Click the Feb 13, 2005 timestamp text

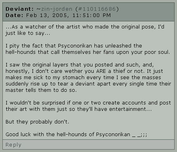pos(68,15)
